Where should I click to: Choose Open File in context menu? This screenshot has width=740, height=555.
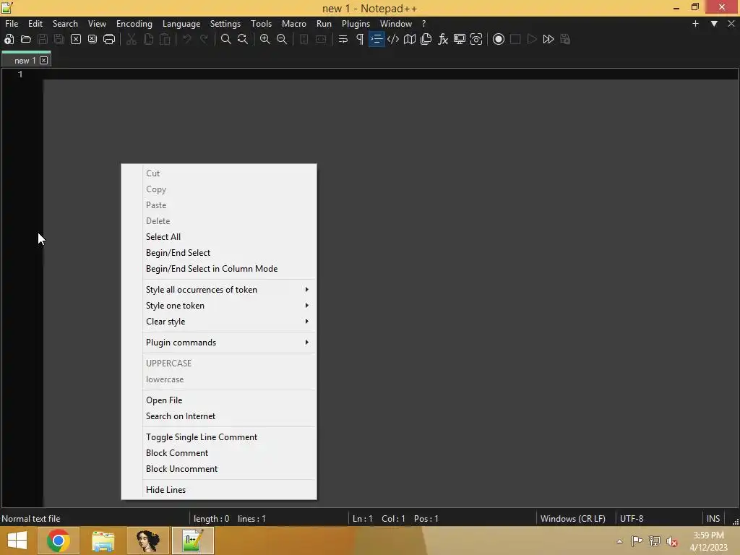click(219, 400)
